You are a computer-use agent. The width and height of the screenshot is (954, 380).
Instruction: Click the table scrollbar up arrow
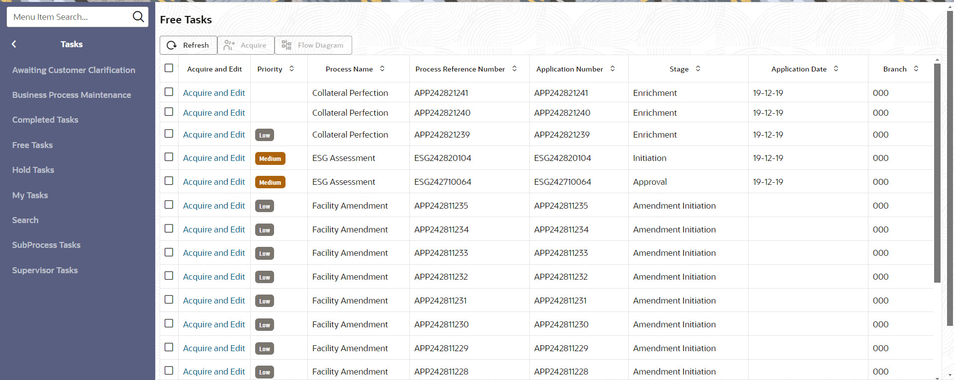pos(937,60)
